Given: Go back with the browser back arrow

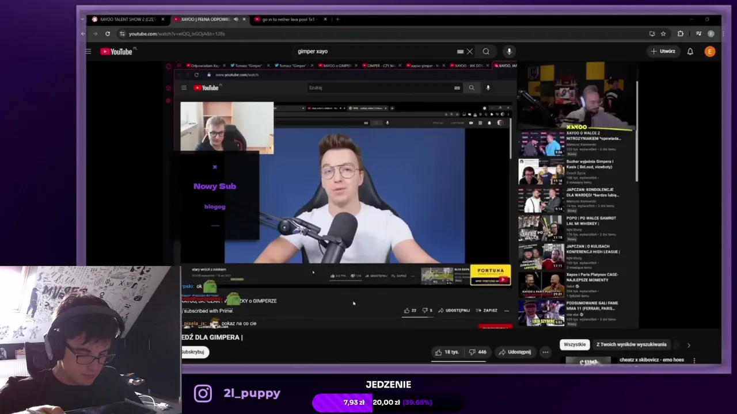Looking at the screenshot, I should [83, 33].
